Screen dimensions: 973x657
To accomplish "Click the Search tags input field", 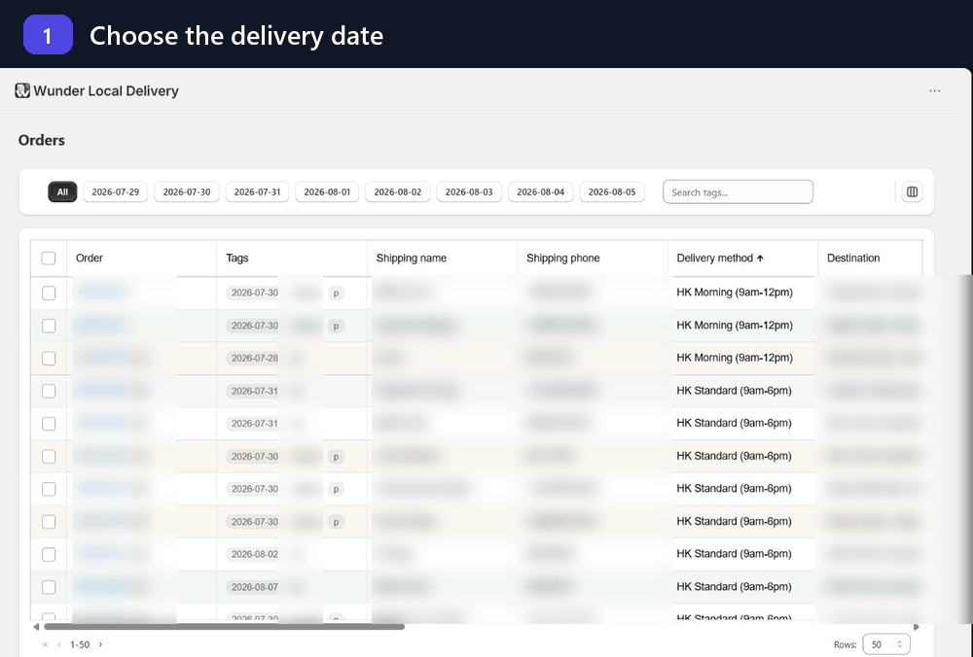I will click(738, 192).
